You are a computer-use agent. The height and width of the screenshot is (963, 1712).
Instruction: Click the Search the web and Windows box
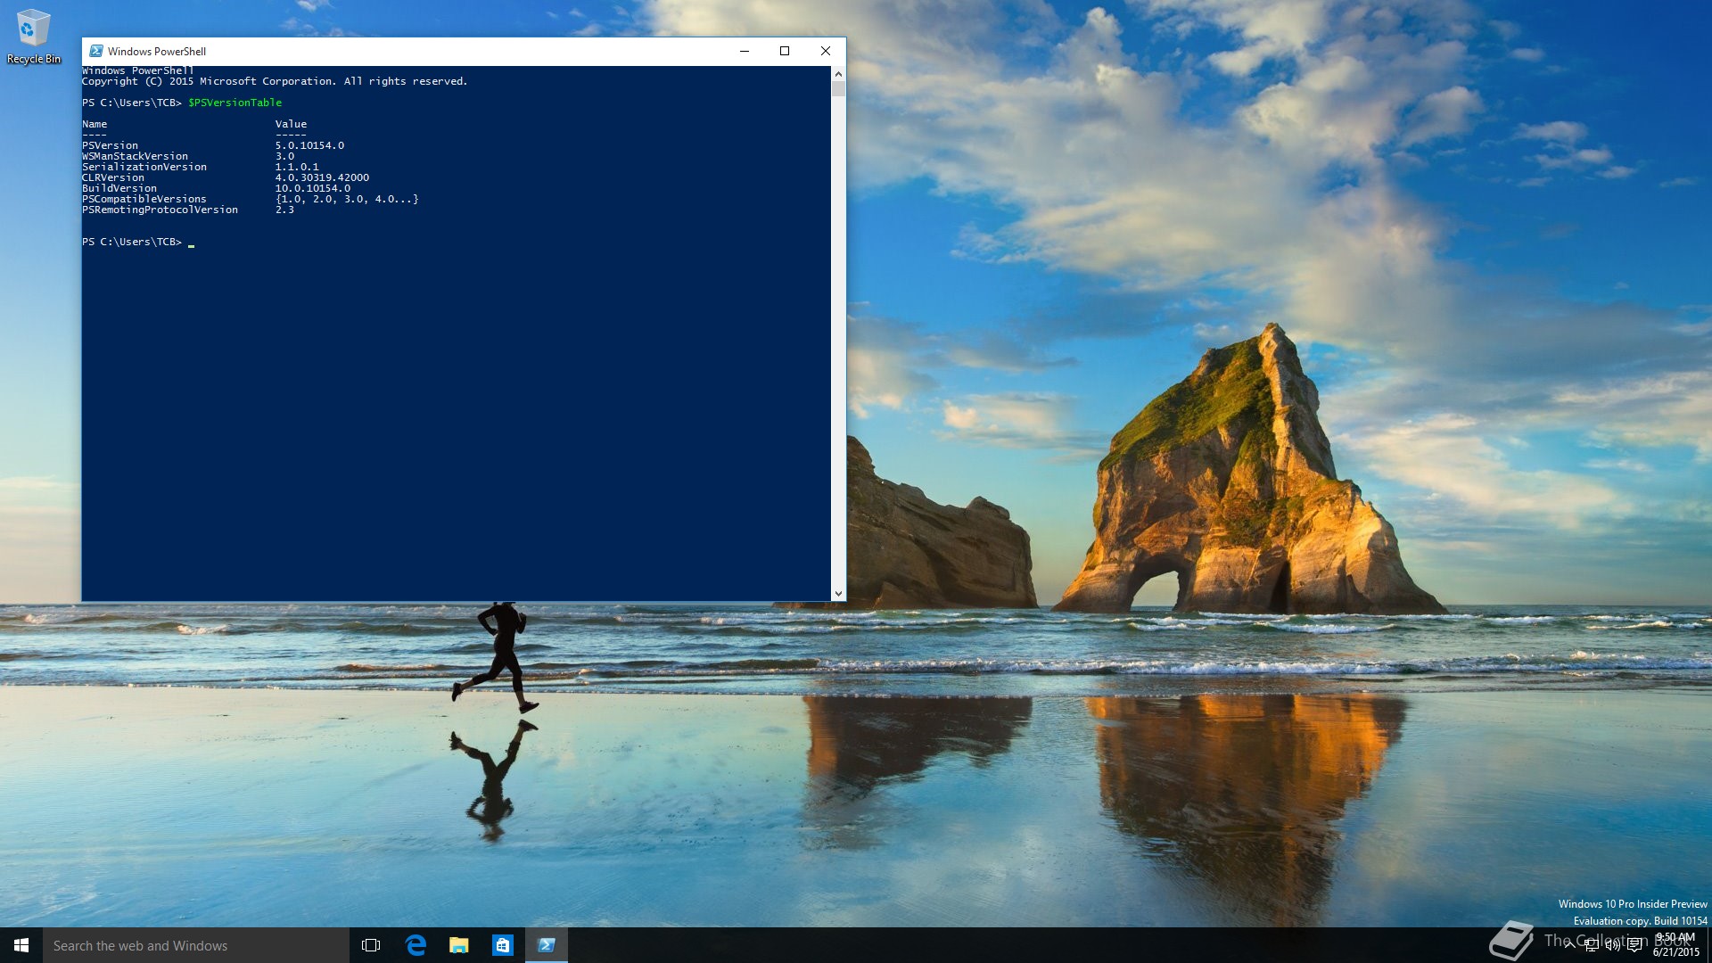pos(196,945)
